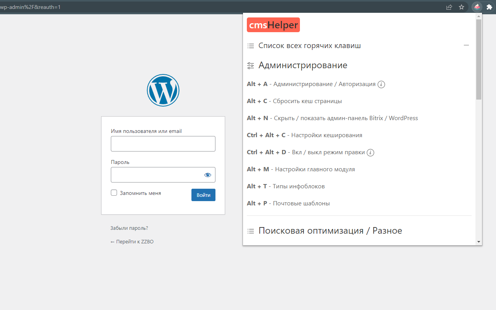This screenshot has height=310, width=496.
Task: Click the Alt + M Настройки главного модуля entry
Action: (301, 169)
